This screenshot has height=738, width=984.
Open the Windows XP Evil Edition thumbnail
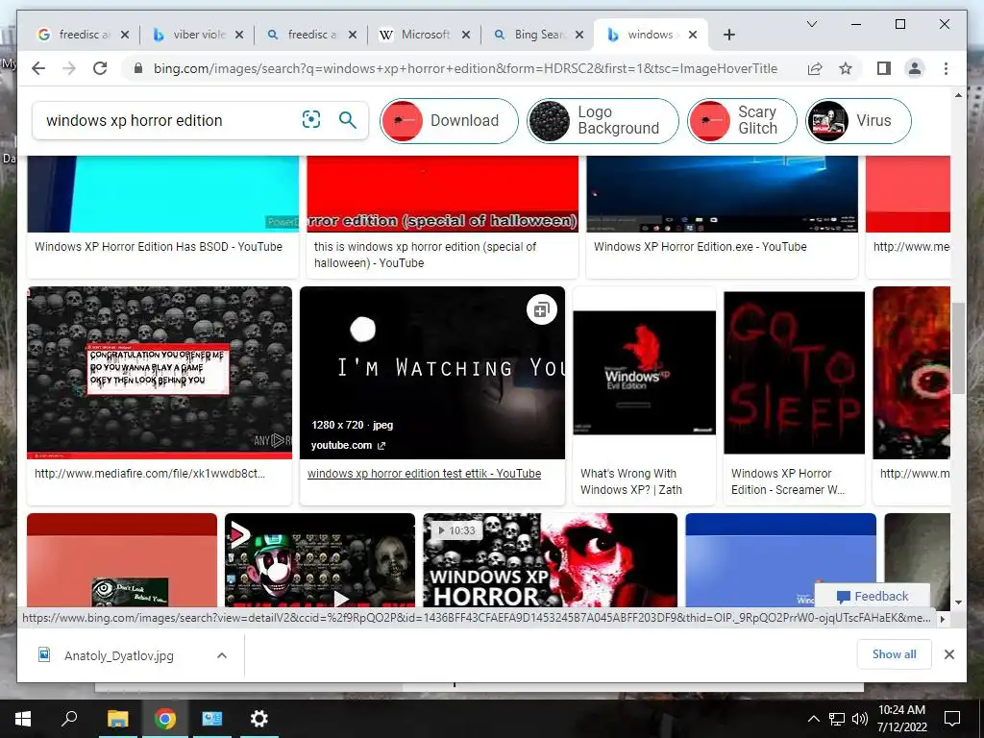[x=645, y=373]
